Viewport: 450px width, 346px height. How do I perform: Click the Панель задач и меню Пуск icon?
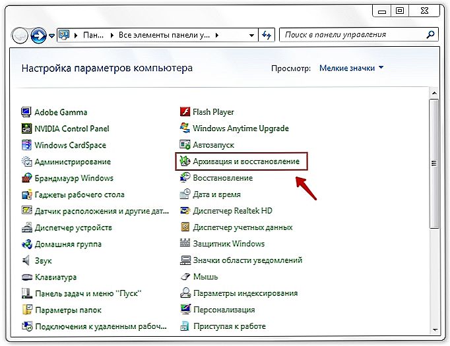coord(26,293)
